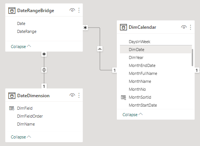Collapse the DateRangeBridge table card
This screenshot has height=146, width=200.
pos(21,47)
